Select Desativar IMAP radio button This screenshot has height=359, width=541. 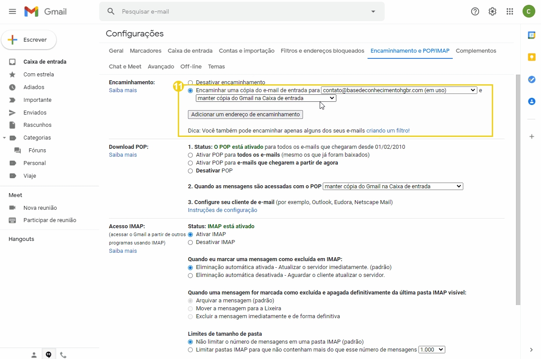coord(190,242)
